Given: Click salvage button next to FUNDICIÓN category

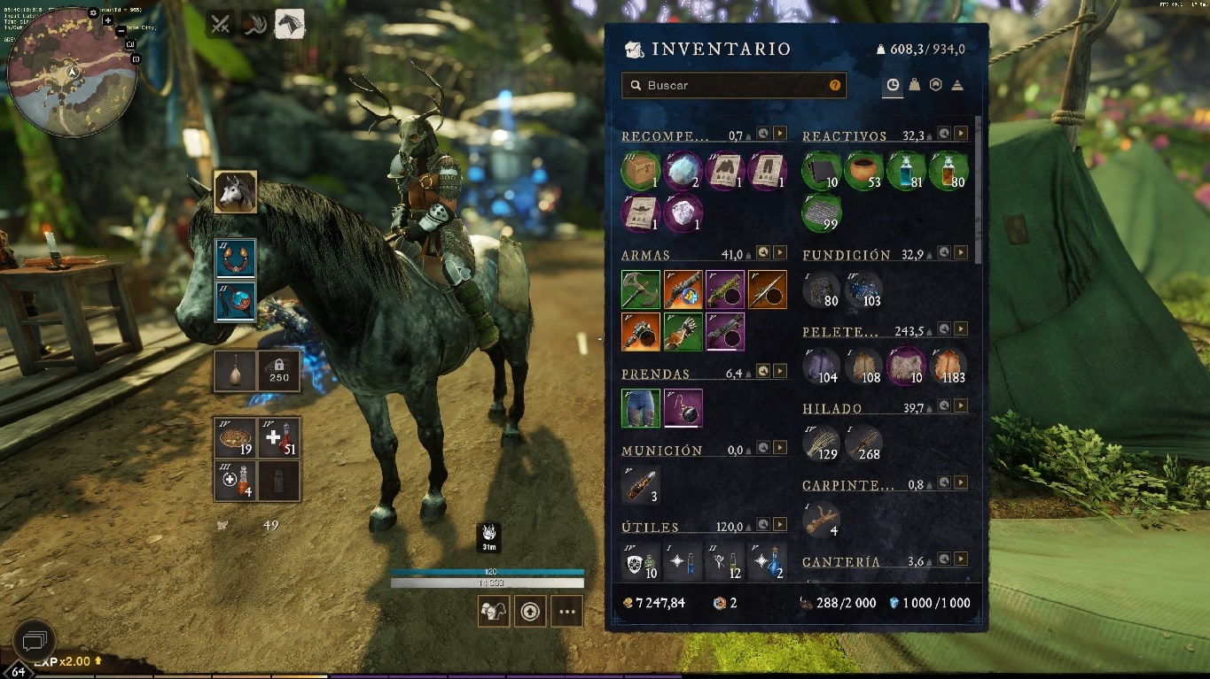Looking at the screenshot, I should pyautogui.click(x=945, y=253).
